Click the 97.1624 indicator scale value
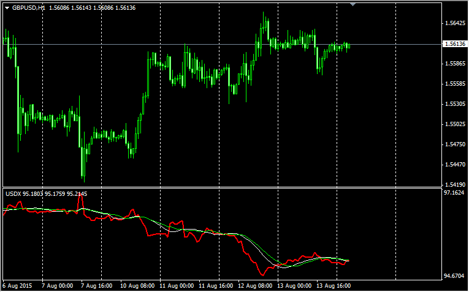Viewport: 469px width, 292px height. tap(454, 193)
